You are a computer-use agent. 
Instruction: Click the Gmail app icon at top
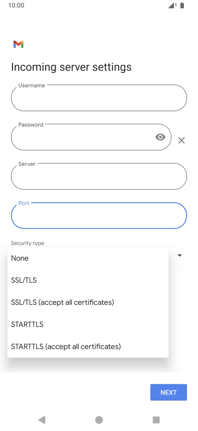pyautogui.click(x=19, y=44)
